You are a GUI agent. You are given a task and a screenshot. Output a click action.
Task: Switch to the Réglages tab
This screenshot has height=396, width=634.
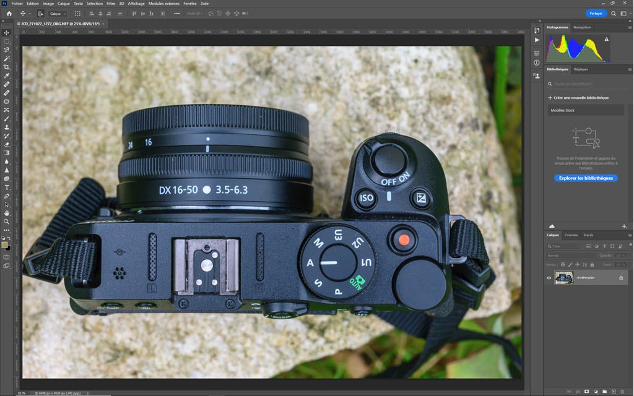click(581, 69)
